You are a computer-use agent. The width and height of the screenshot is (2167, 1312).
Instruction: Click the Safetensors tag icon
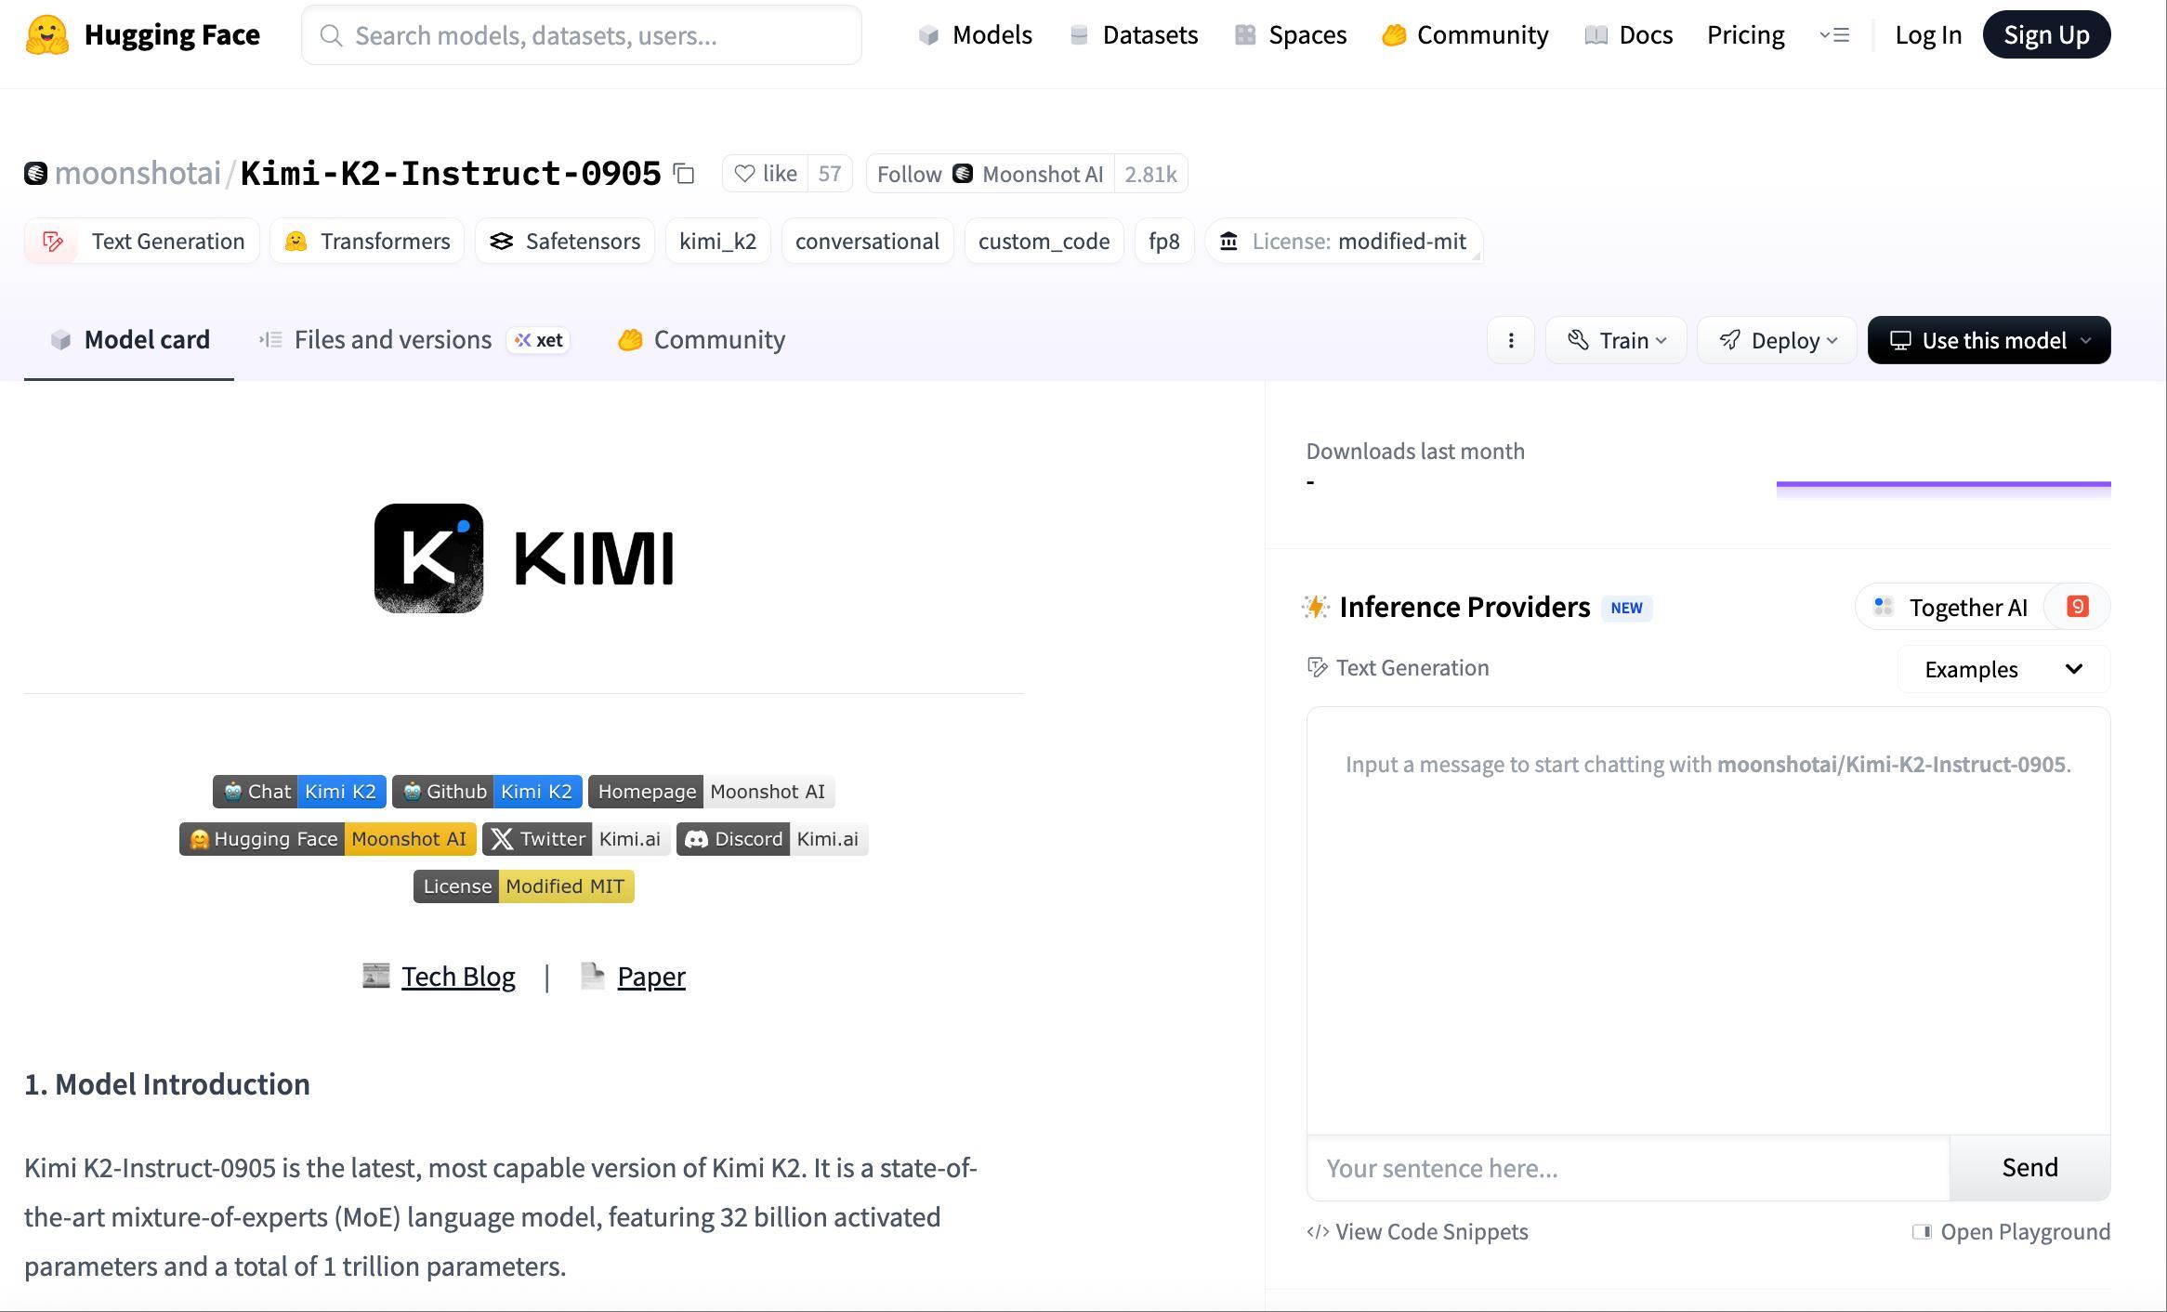pyautogui.click(x=502, y=242)
